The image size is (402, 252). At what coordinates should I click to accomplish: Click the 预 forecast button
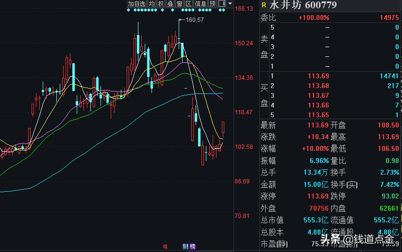coord(212,3)
